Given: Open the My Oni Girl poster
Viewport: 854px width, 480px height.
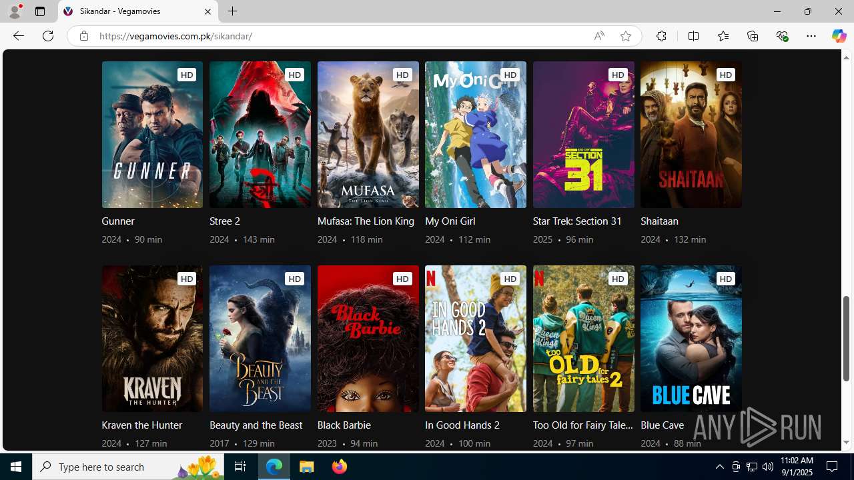Looking at the screenshot, I should click(x=476, y=135).
